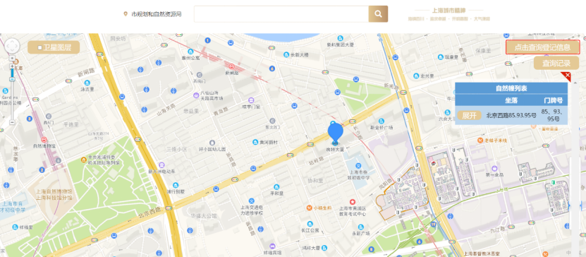Toggle the 卫星图层 checkbox
This screenshot has width=586, height=257.
click(x=40, y=47)
